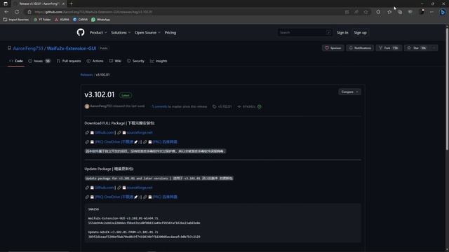Open the YT Folder bookmark
The image size is (449, 252).
point(42,20)
